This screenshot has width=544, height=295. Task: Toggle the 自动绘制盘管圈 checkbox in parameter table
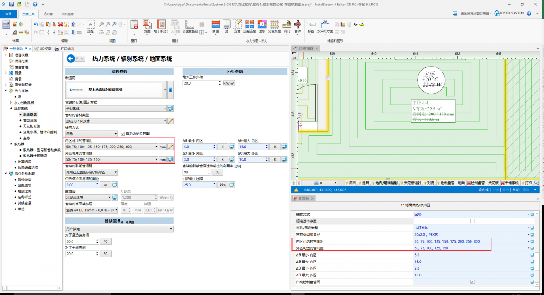[x=472, y=282]
